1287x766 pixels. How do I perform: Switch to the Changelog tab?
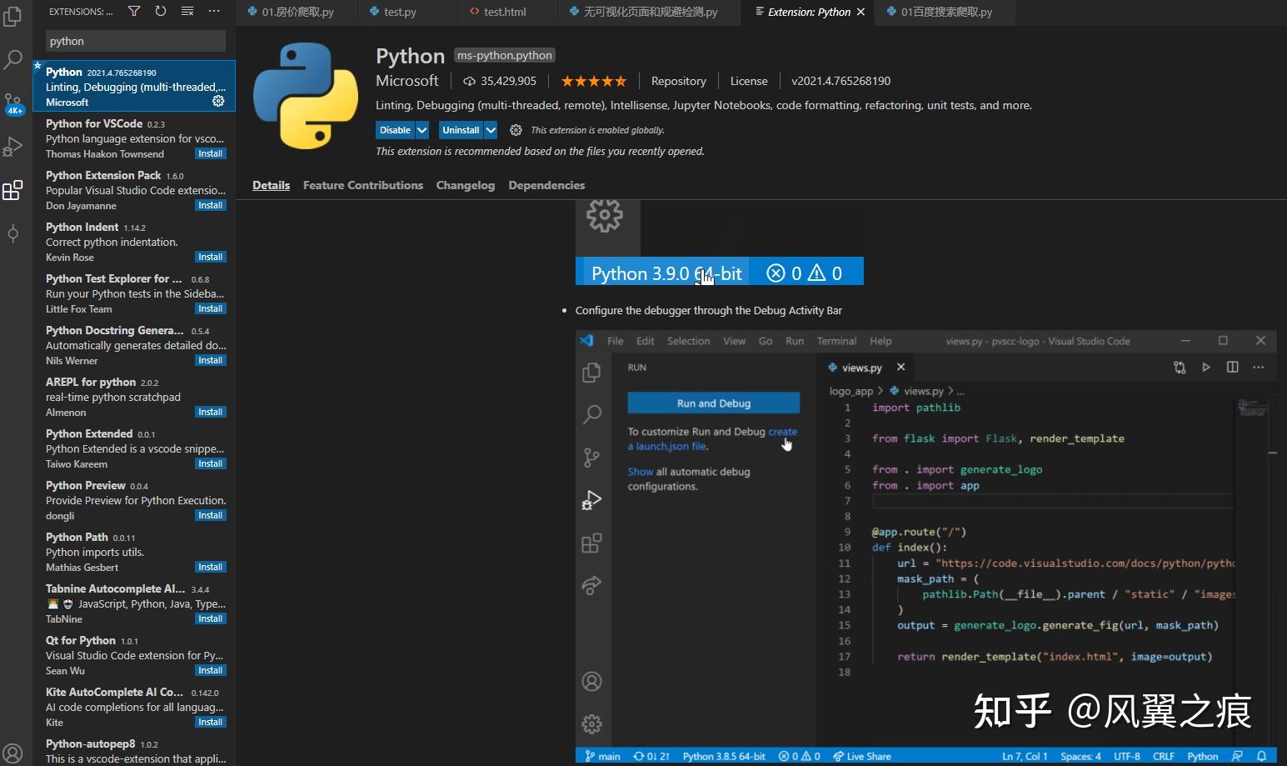click(x=465, y=185)
